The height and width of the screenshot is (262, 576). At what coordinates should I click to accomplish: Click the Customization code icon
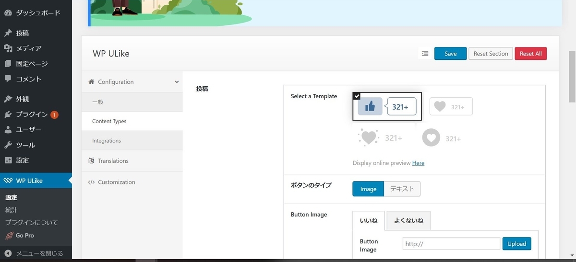tap(91, 182)
